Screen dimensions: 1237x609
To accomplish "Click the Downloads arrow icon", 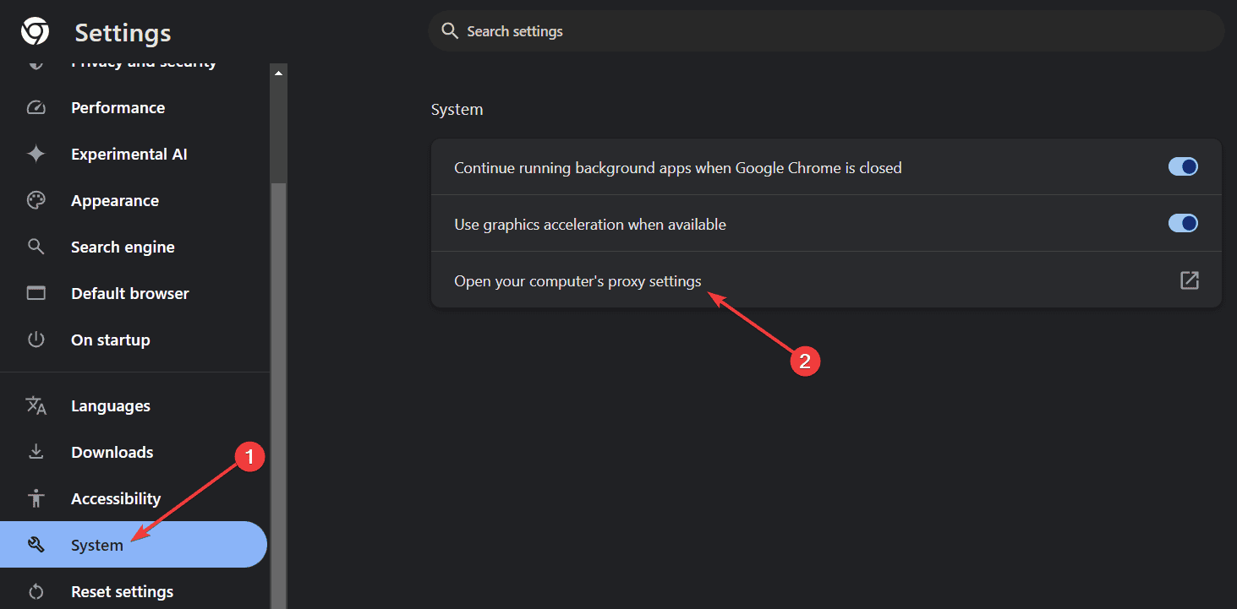I will 36,452.
